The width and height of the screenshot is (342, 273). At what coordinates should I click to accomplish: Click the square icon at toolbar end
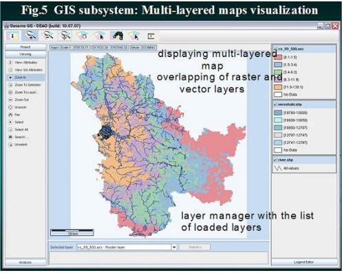tap(151, 36)
